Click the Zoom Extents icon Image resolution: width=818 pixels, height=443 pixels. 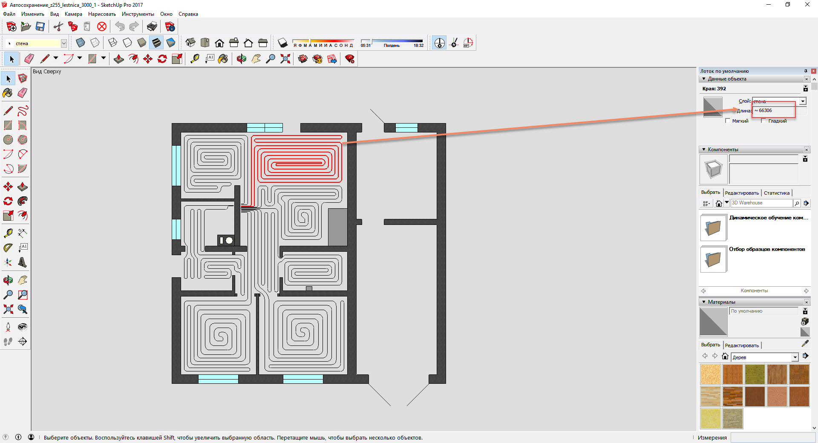pyautogui.click(x=8, y=309)
